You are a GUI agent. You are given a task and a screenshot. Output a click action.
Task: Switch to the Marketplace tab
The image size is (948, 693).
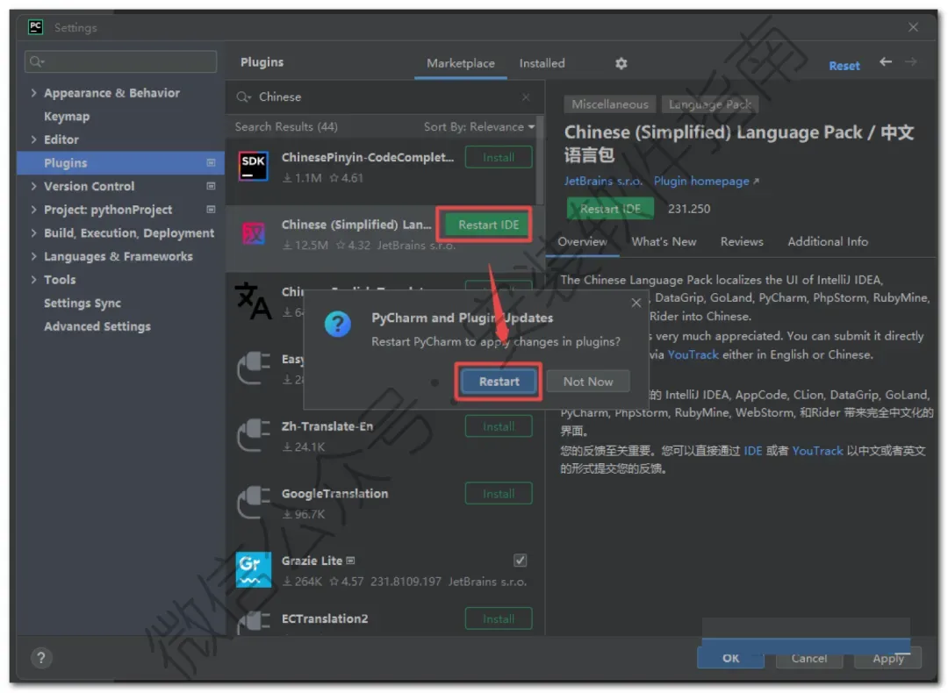[x=461, y=63]
